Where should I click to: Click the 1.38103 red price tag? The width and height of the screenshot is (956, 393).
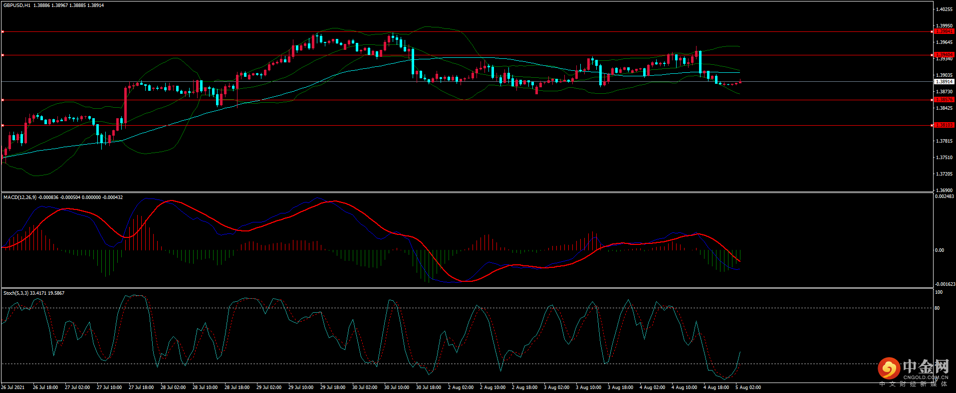pyautogui.click(x=944, y=125)
